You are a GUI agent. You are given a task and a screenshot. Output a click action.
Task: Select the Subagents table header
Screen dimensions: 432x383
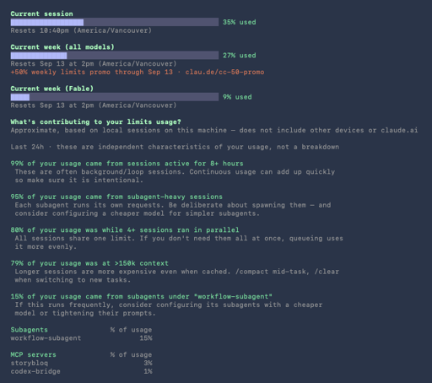[x=81, y=330]
